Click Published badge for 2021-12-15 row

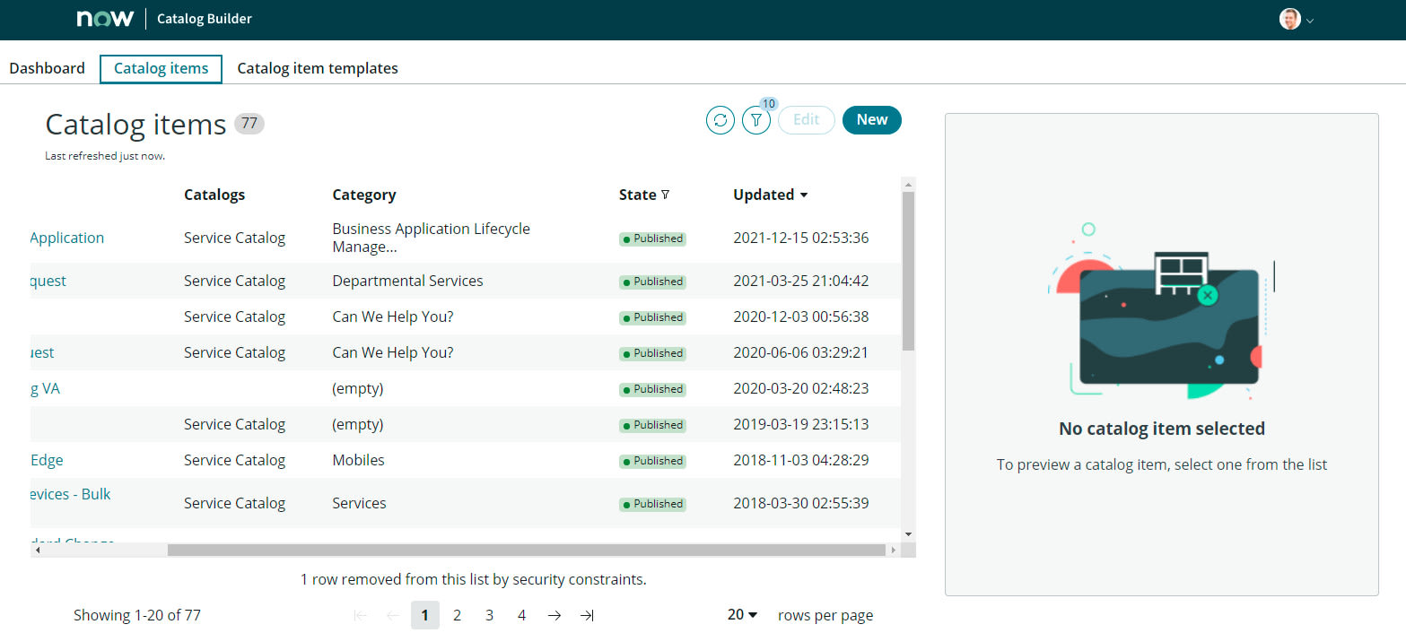pos(652,238)
